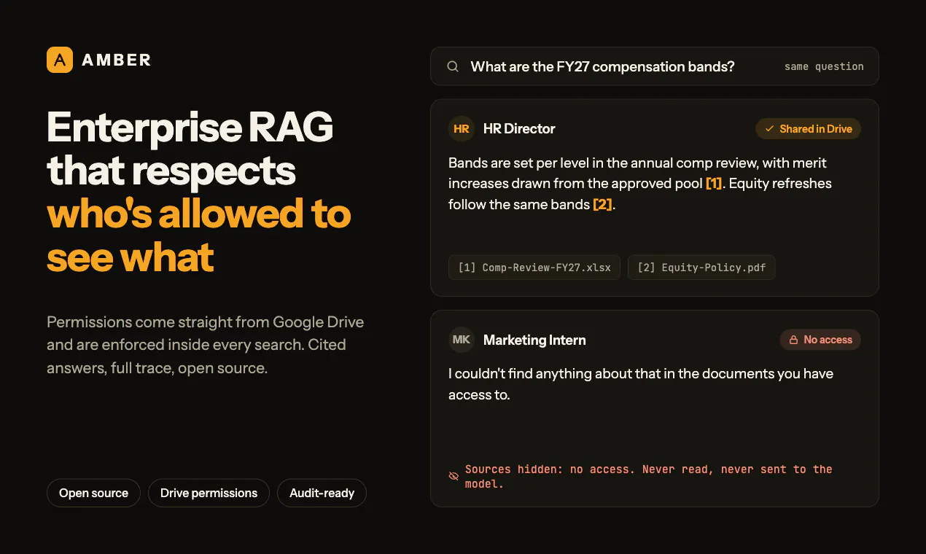This screenshot has height=554, width=926.
Task: Click the "who's allowed to" headline line
Action: (x=199, y=214)
